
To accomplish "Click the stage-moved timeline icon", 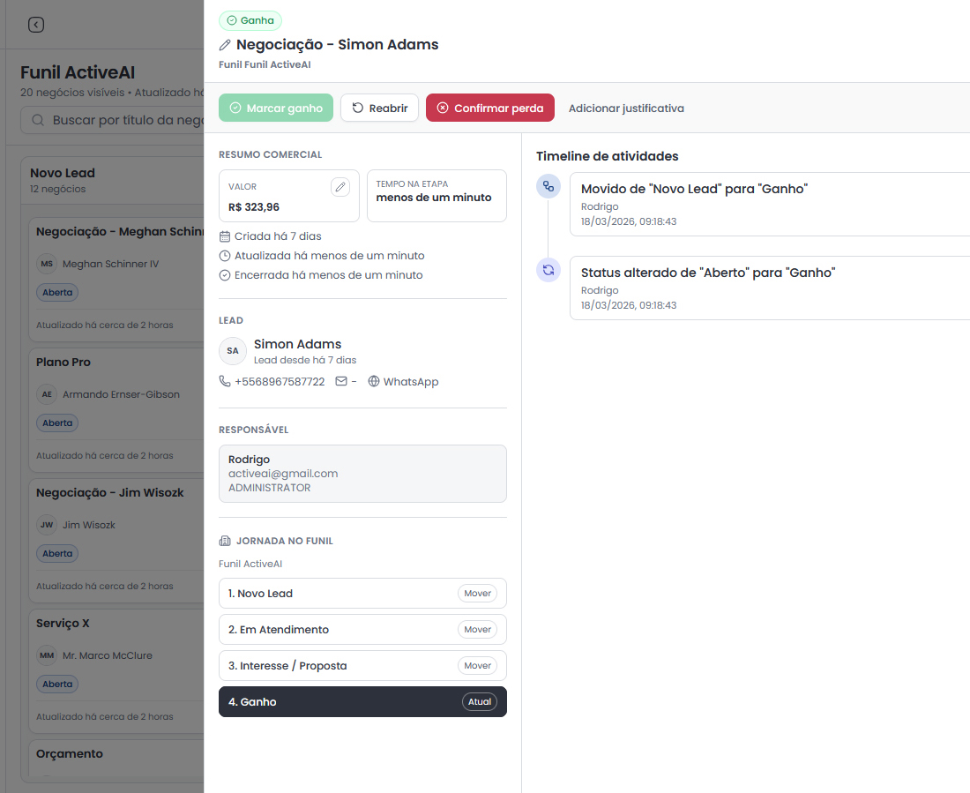I will click(548, 186).
